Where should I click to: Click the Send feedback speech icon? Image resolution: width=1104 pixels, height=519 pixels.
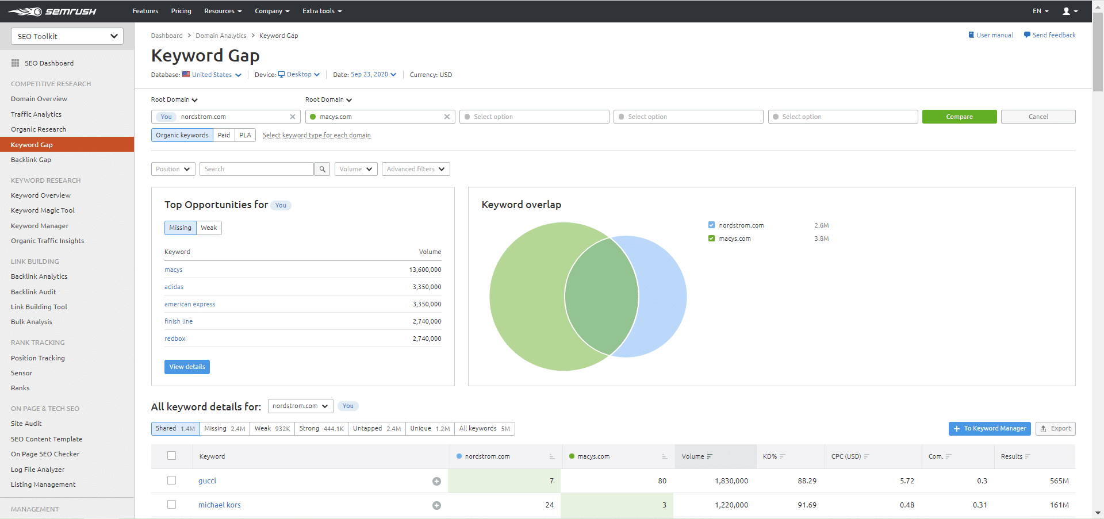click(x=1027, y=35)
